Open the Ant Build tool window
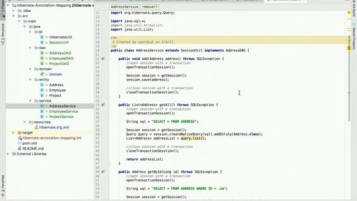 tap(354, 9)
